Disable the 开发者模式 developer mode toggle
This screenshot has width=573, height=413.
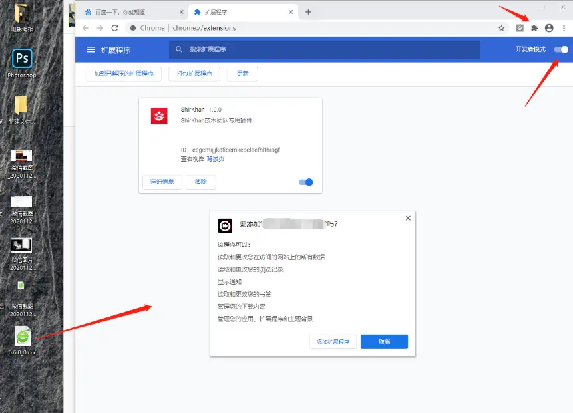click(560, 49)
